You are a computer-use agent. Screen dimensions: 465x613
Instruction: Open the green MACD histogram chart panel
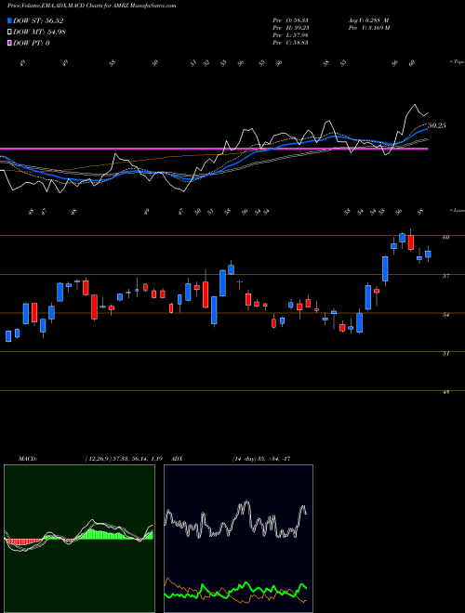79,539
